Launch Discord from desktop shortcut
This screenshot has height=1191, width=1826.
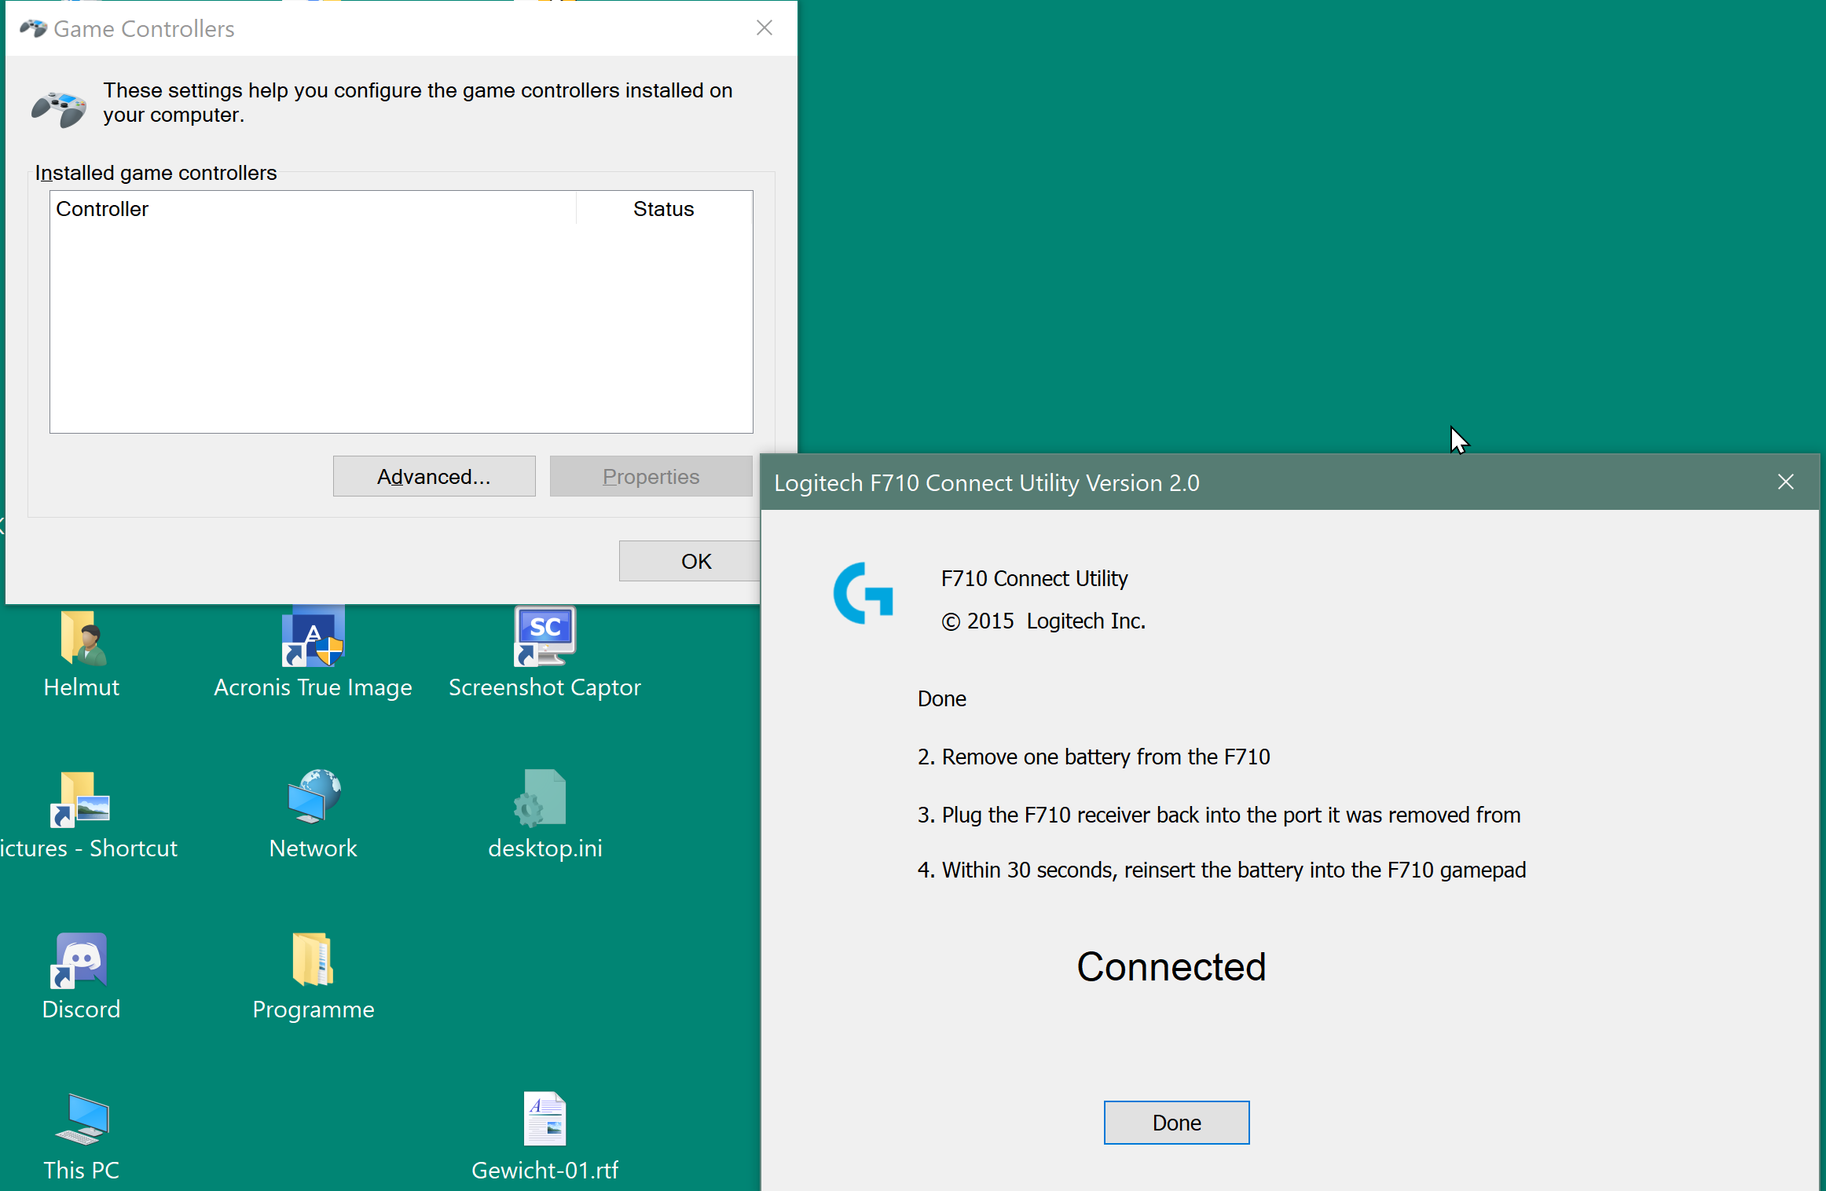coord(82,961)
